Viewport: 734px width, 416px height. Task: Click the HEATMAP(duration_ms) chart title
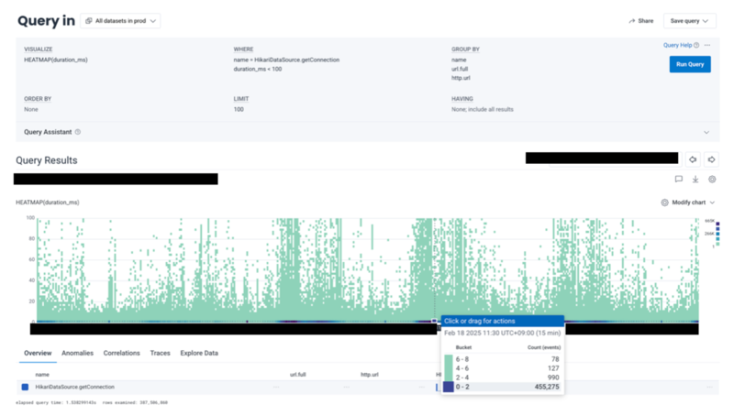coord(48,203)
